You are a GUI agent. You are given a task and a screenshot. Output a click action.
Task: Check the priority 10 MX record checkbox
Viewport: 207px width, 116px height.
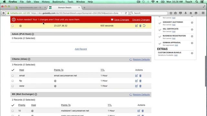tap(13, 111)
